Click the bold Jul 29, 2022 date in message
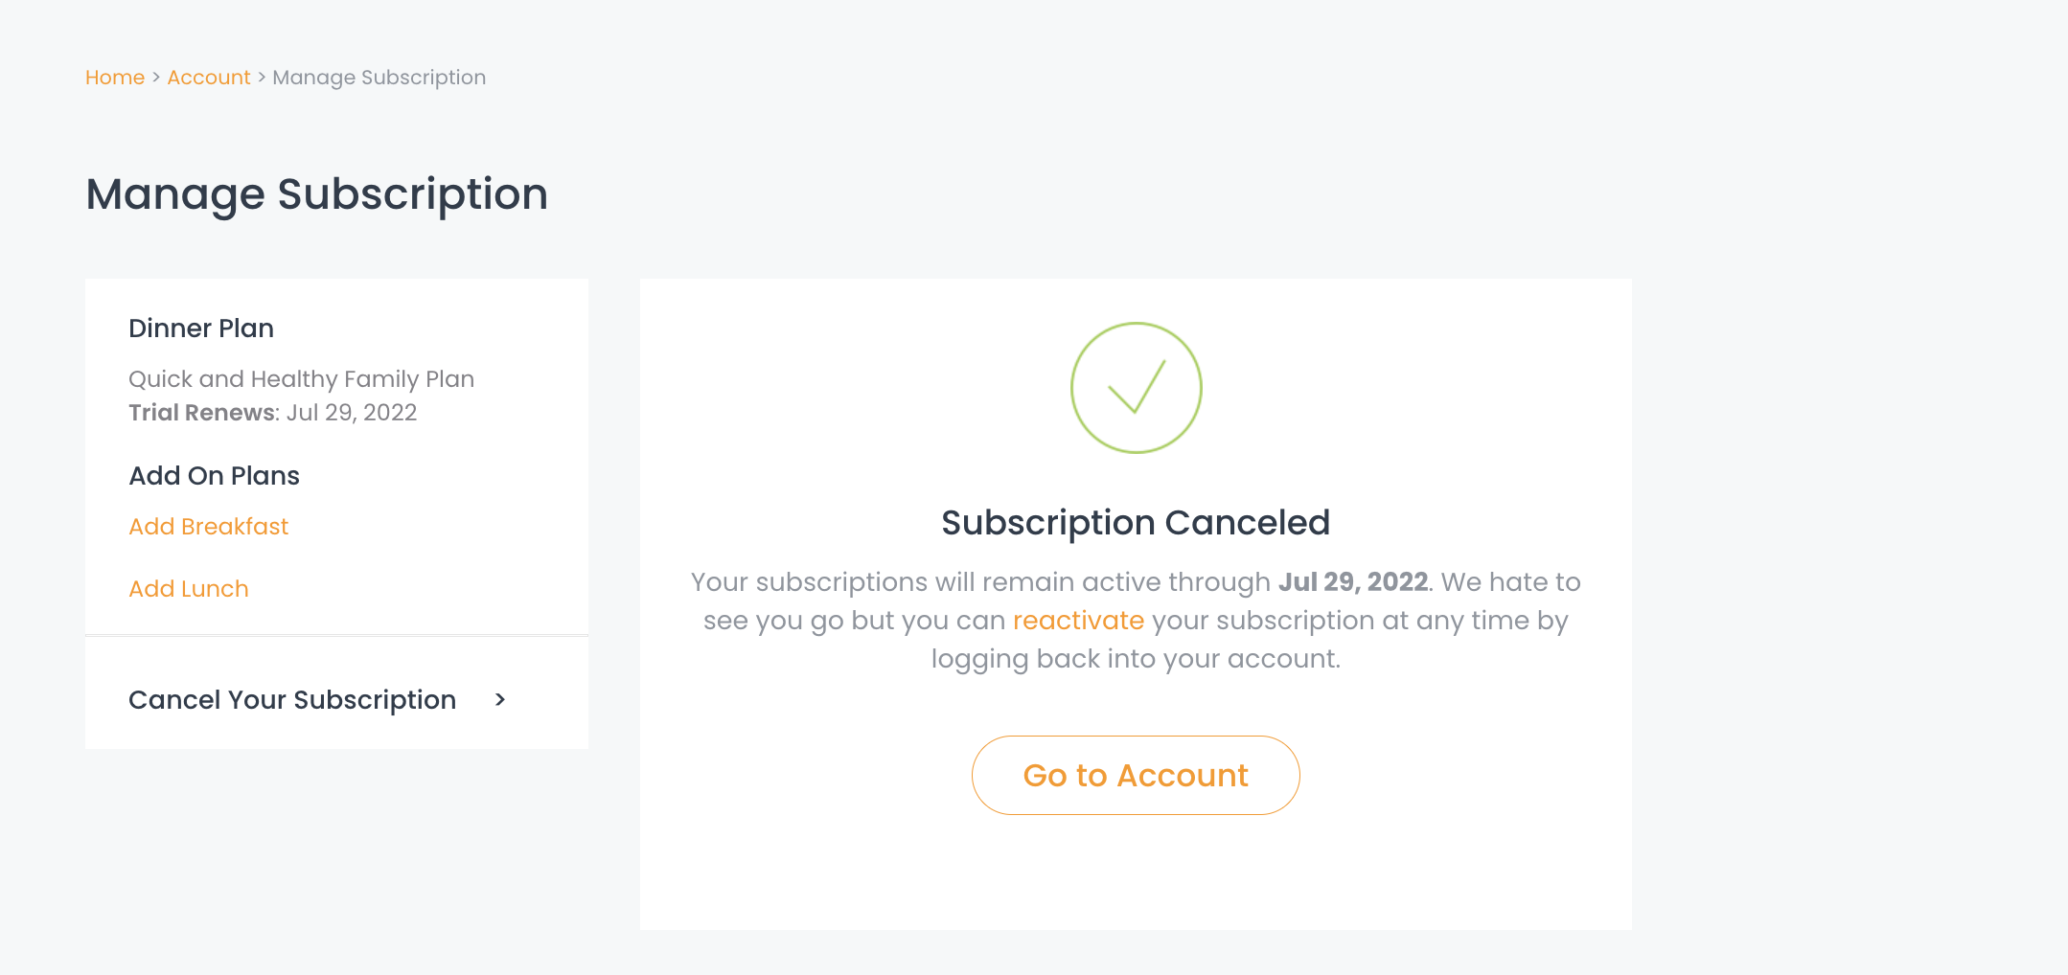 1353,582
